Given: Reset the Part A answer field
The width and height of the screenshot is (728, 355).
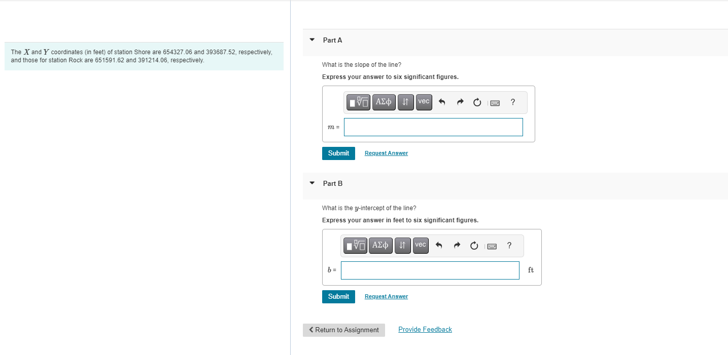Looking at the screenshot, I should point(477,102).
